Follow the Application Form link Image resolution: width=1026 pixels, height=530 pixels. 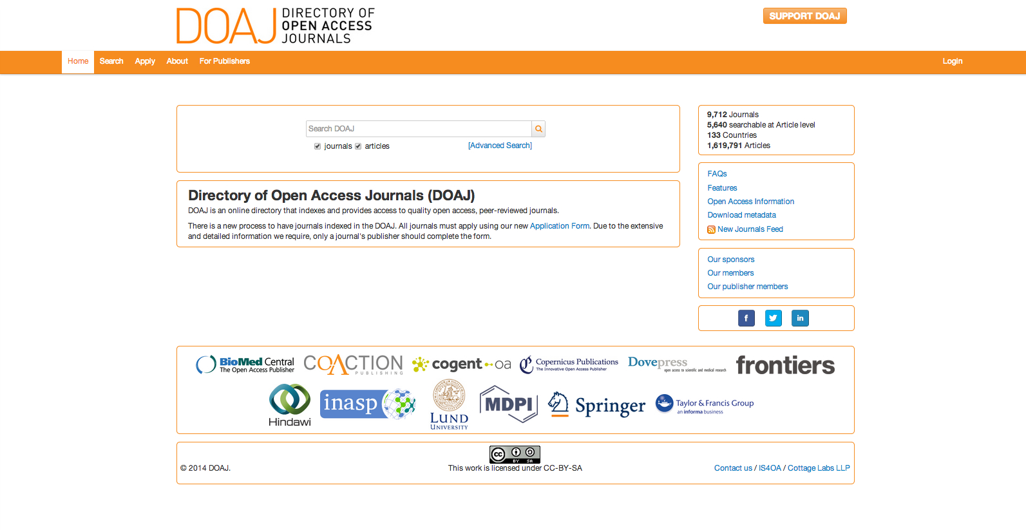560,226
